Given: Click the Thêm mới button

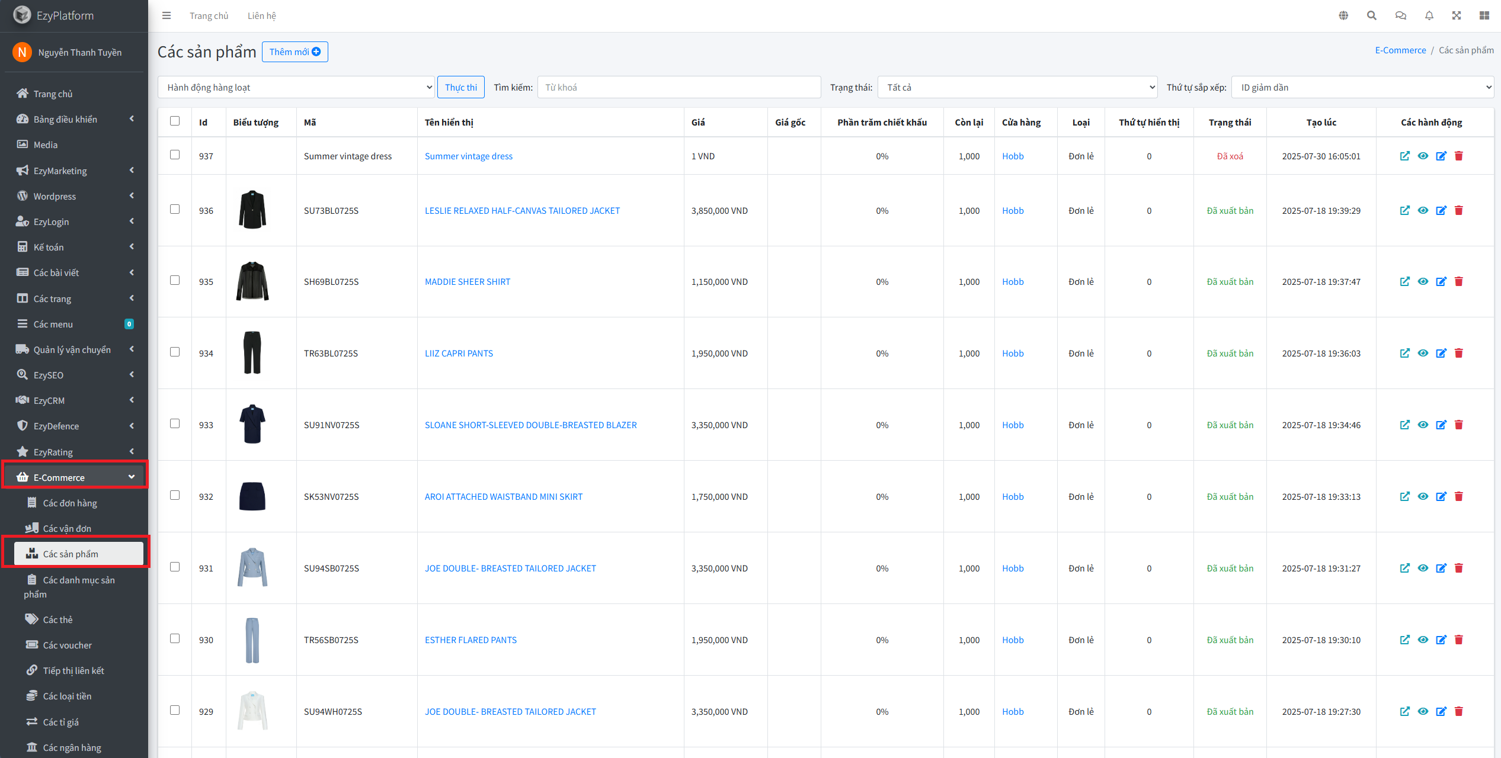Looking at the screenshot, I should (295, 52).
